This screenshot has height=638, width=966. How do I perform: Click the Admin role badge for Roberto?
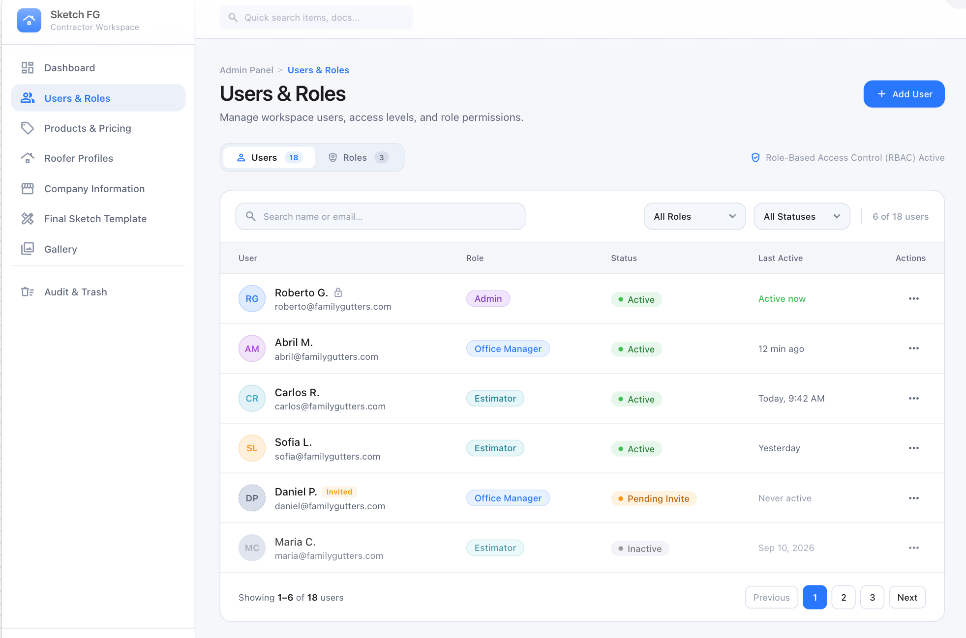pos(488,298)
